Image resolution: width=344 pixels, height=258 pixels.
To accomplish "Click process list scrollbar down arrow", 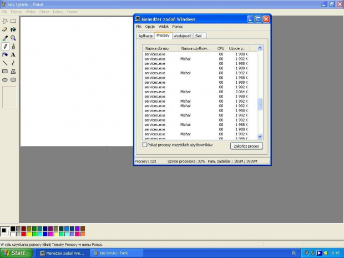I will point(260,136).
